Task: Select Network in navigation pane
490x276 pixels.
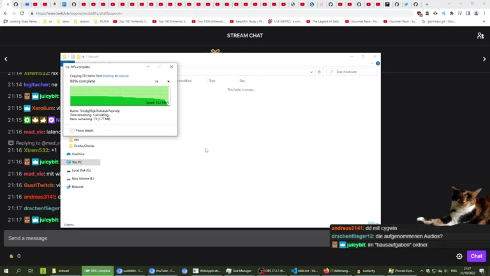Action: click(x=77, y=187)
